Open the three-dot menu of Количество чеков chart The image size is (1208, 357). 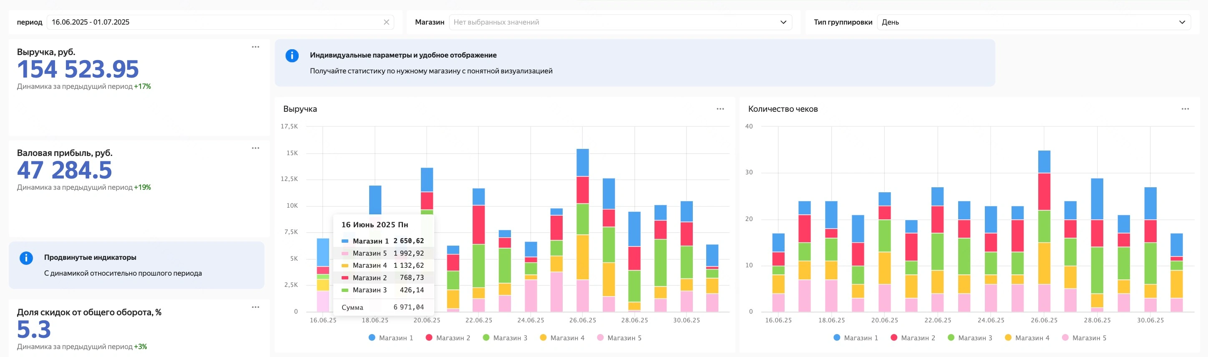click(1185, 109)
